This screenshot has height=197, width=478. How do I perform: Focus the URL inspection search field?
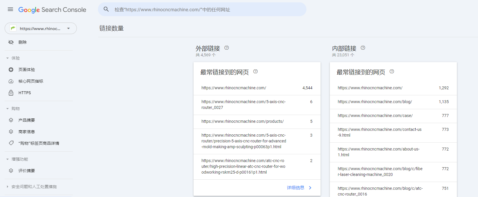[202, 9]
